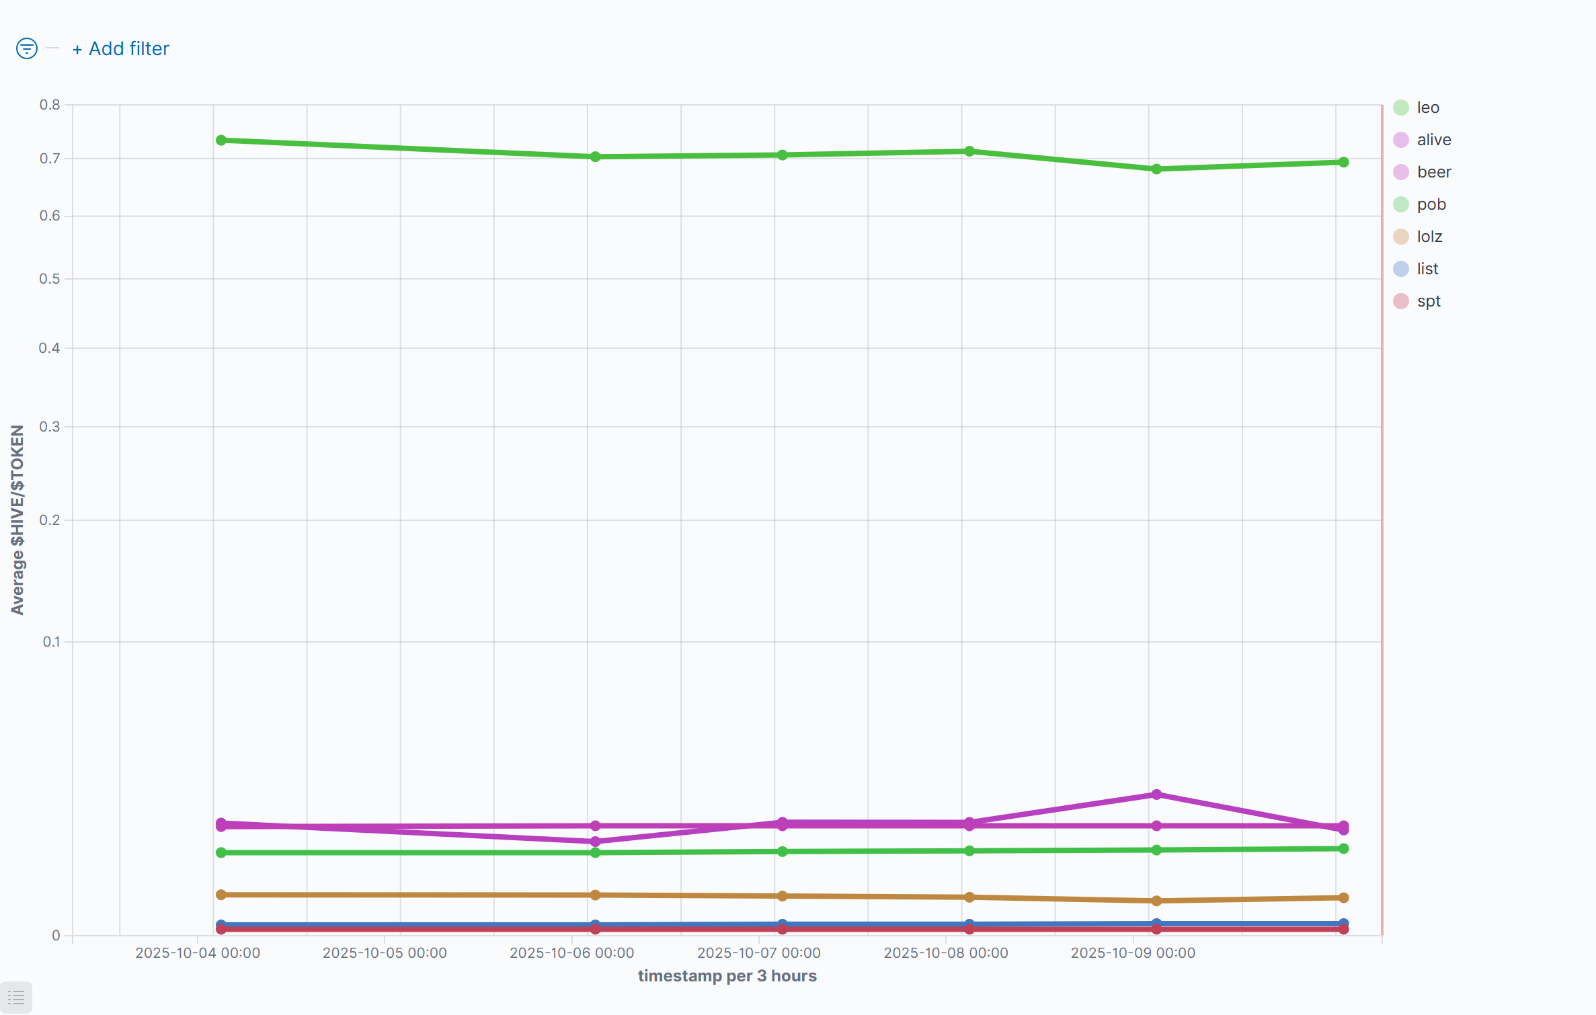Select the spt legend label

[x=1429, y=301]
